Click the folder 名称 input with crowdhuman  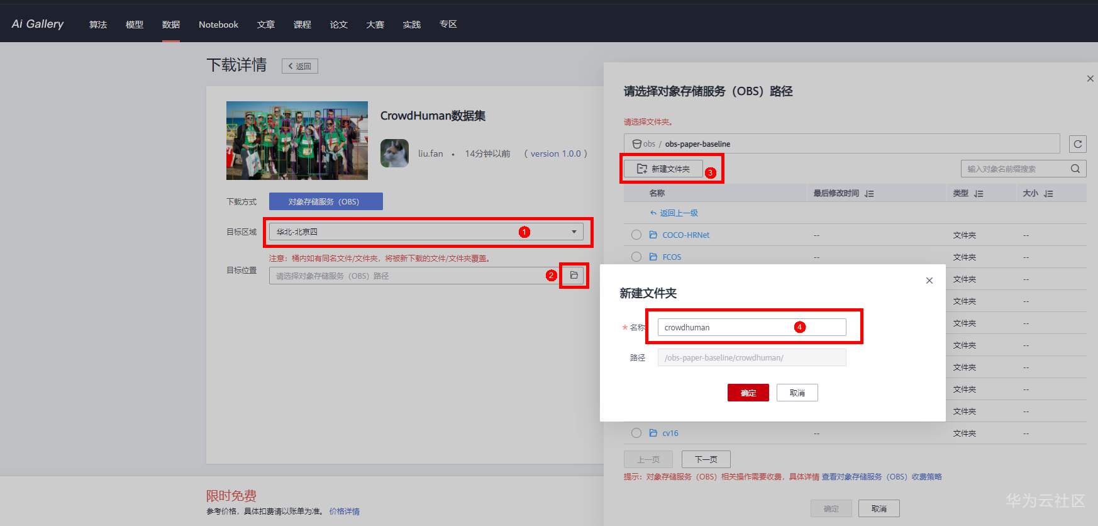752,327
